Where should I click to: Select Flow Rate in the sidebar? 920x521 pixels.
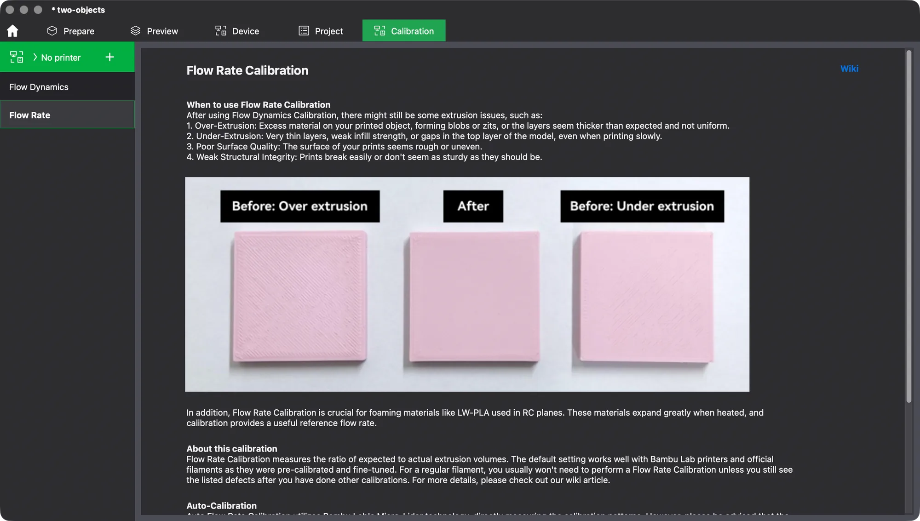(x=67, y=115)
